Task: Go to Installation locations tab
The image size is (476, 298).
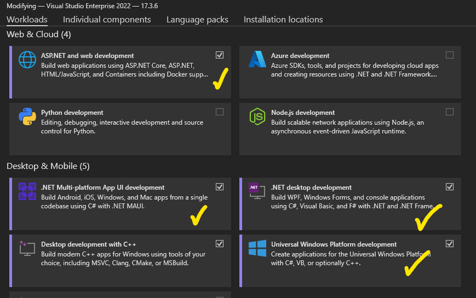Action: [283, 20]
